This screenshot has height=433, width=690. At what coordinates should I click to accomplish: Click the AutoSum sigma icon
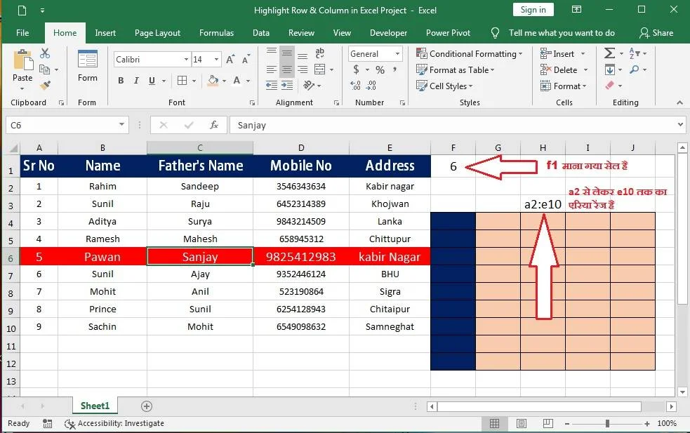pos(609,53)
